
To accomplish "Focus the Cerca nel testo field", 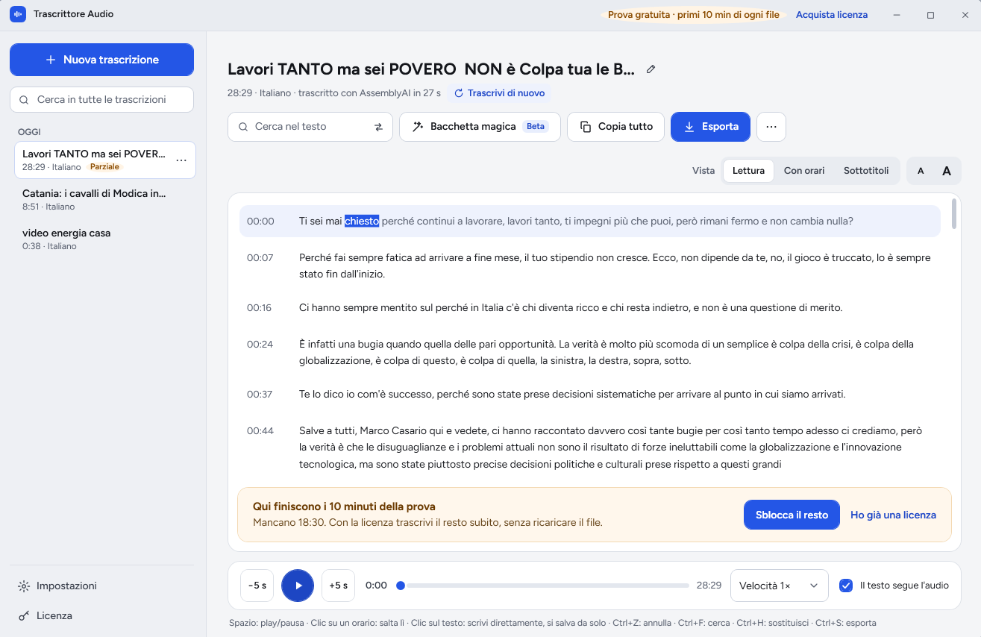I will point(310,127).
